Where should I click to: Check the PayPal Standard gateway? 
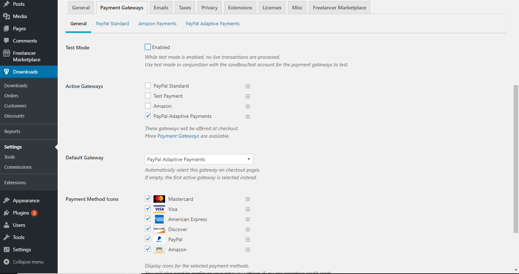tap(148, 85)
